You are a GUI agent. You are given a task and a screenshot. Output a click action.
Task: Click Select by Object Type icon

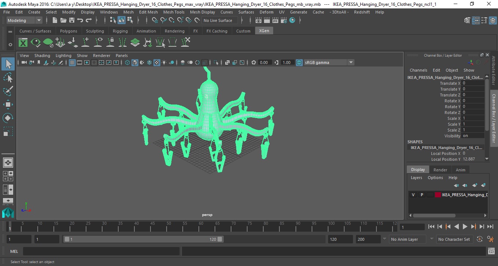[122, 20]
